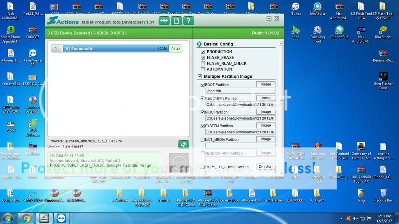Viewport: 399px width, 224px height.
Task: Tick the AUTOMATION checkbox
Action: [x=203, y=69]
